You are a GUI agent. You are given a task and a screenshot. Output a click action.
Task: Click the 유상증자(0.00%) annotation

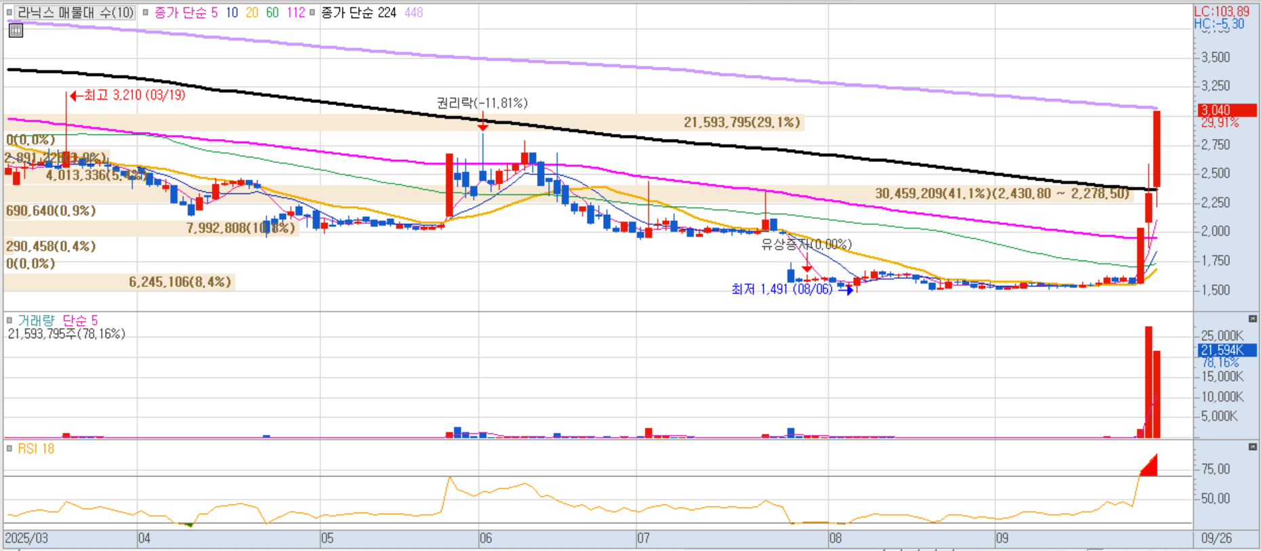(806, 244)
